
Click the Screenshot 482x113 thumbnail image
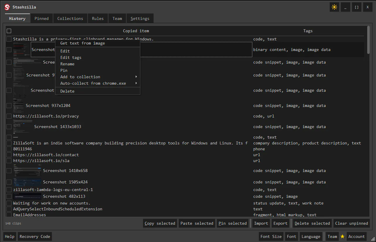[27, 196]
